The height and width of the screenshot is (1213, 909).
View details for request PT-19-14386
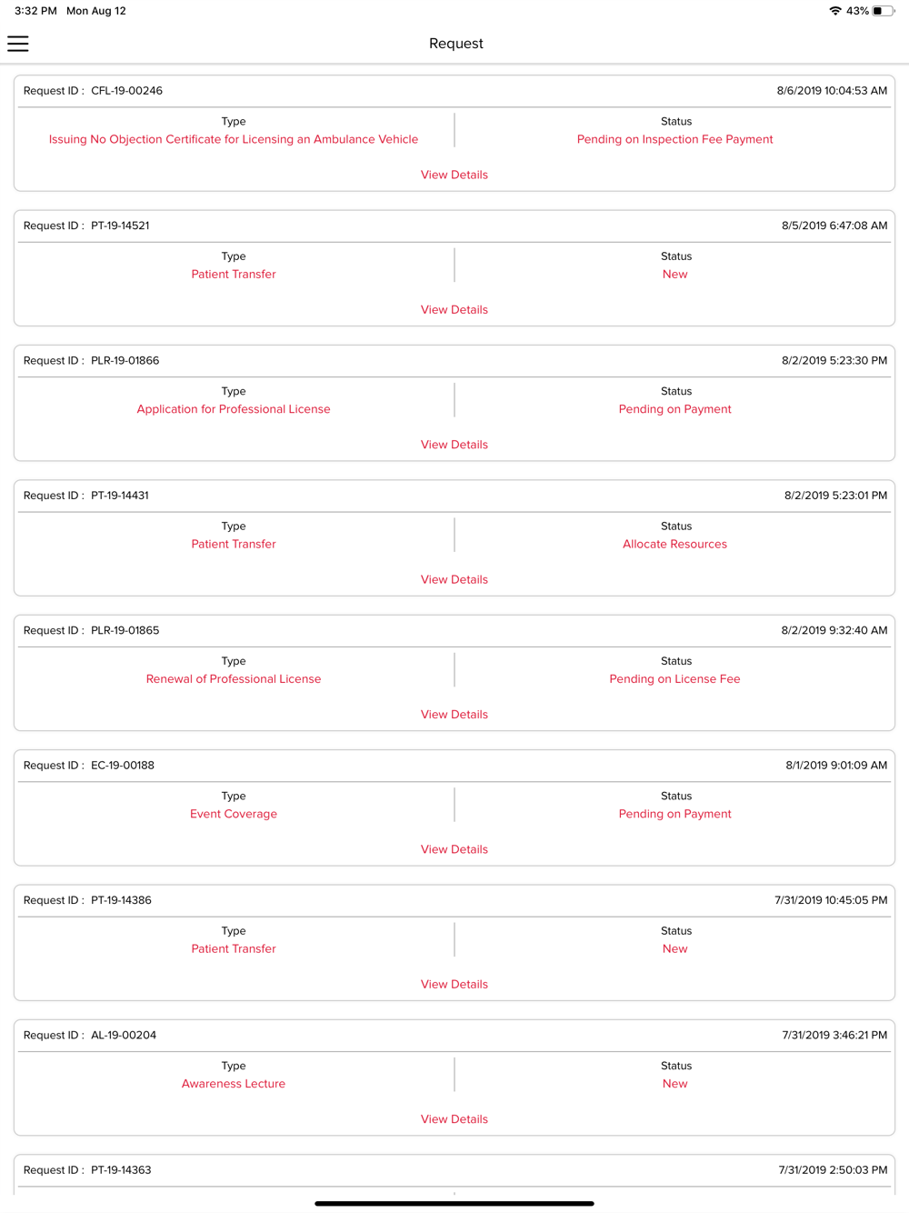pos(454,984)
